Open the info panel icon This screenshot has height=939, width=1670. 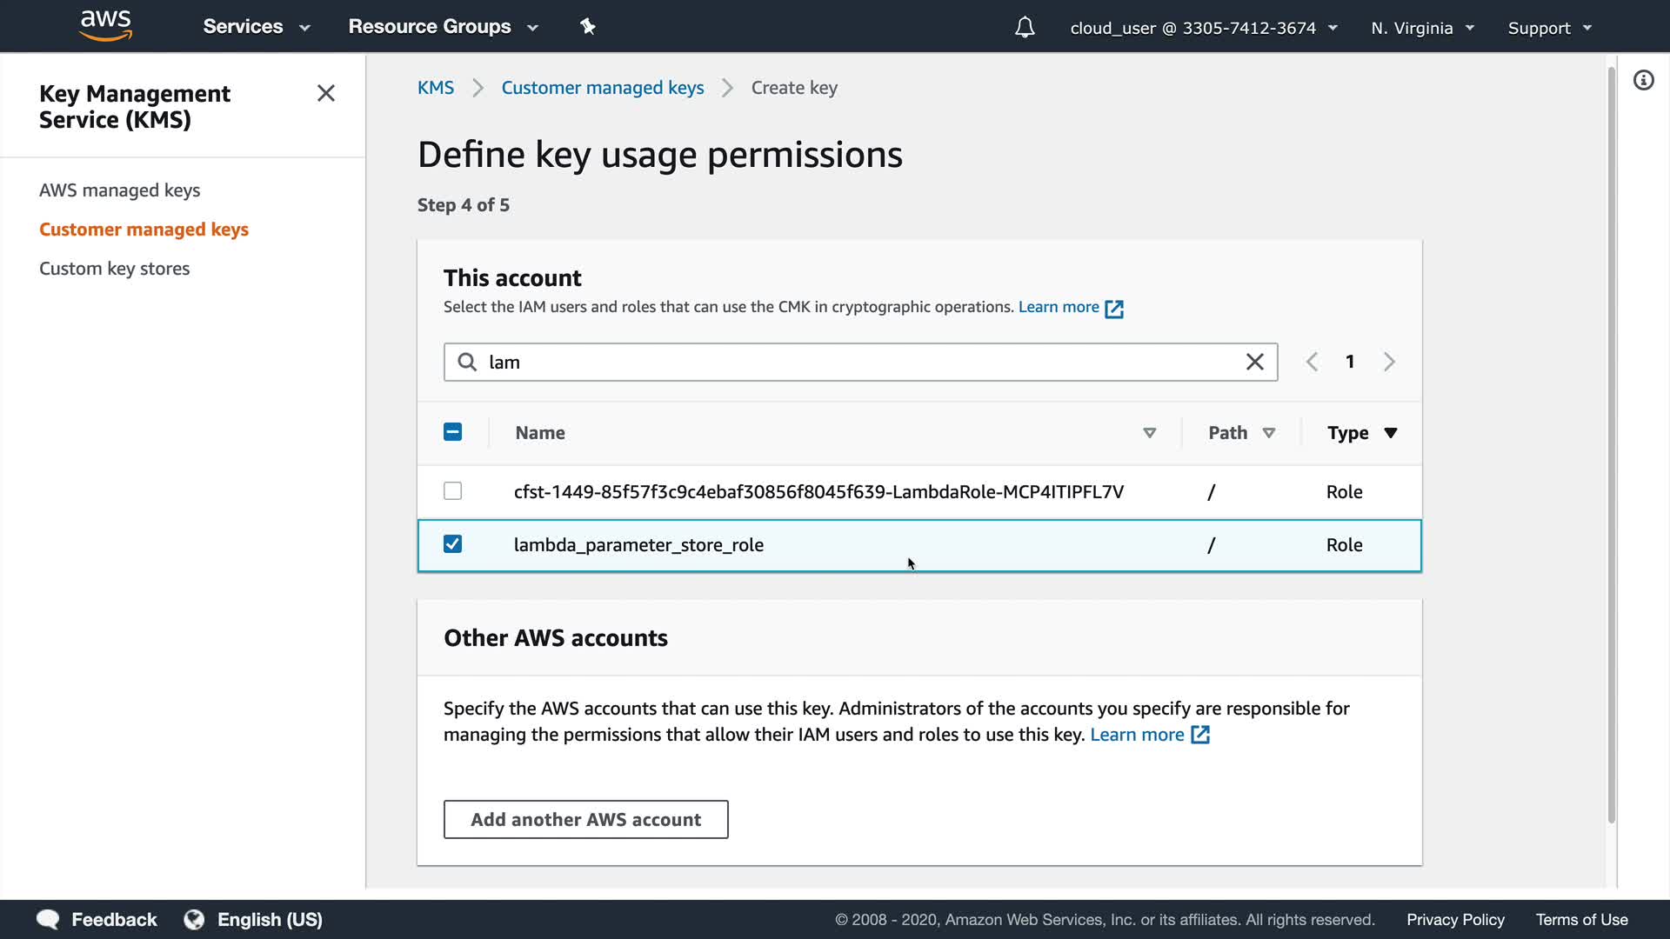pos(1643,81)
